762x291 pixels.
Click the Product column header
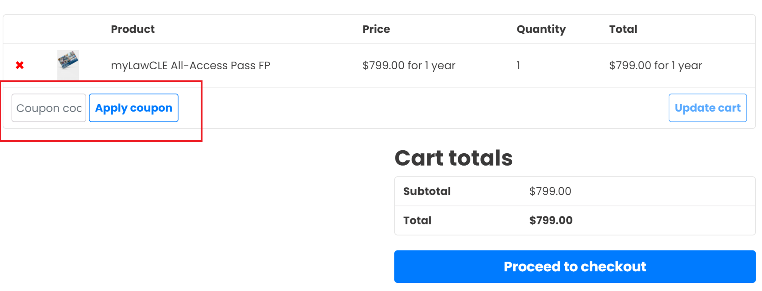[x=132, y=29]
